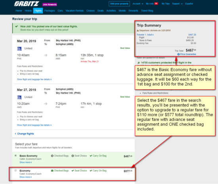The image size is (218, 184).
Task: Open the Vacation Rentals tab
Action: coord(75,11)
